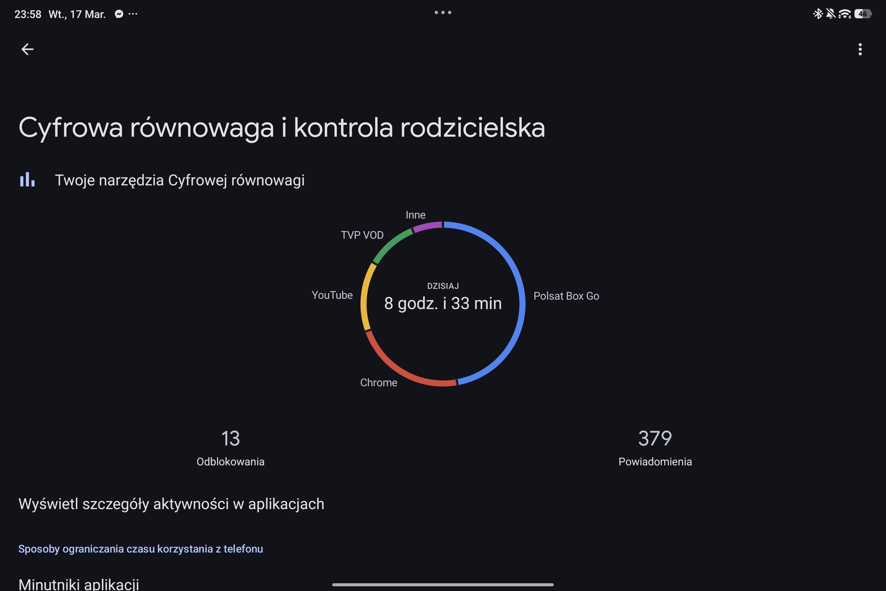Open more notifications ellipsis in status bar
Viewport: 886px width, 591px height.
pos(133,14)
